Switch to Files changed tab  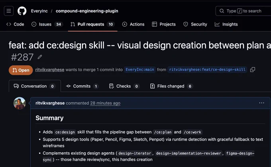172,86
